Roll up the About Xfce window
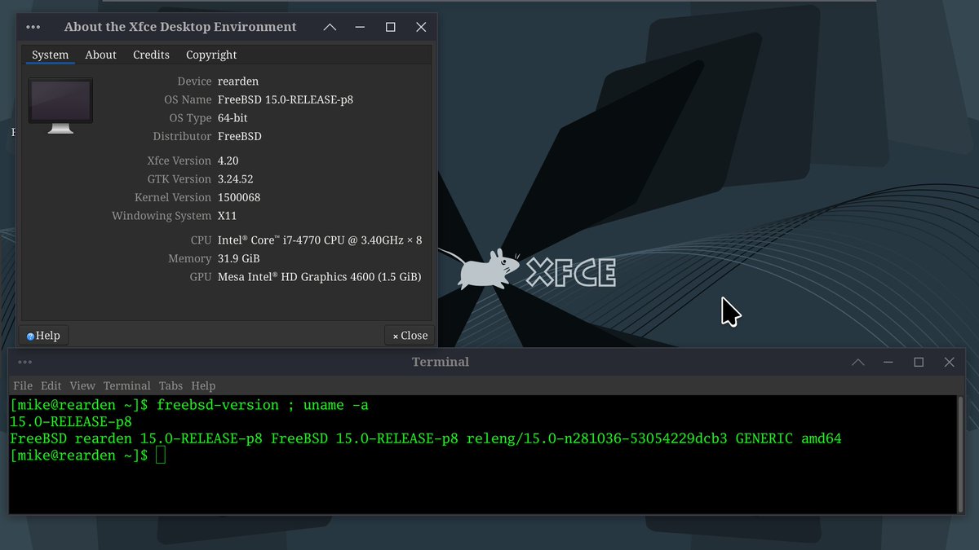The width and height of the screenshot is (979, 550). tap(330, 27)
